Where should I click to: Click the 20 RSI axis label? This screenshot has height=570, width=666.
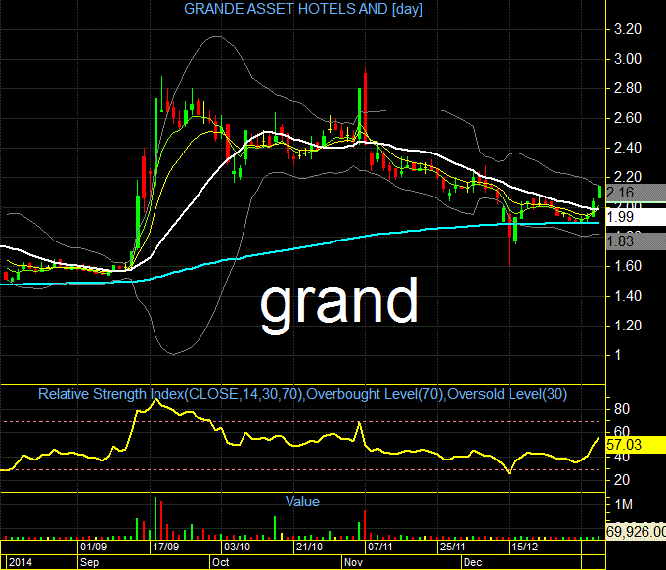622,480
